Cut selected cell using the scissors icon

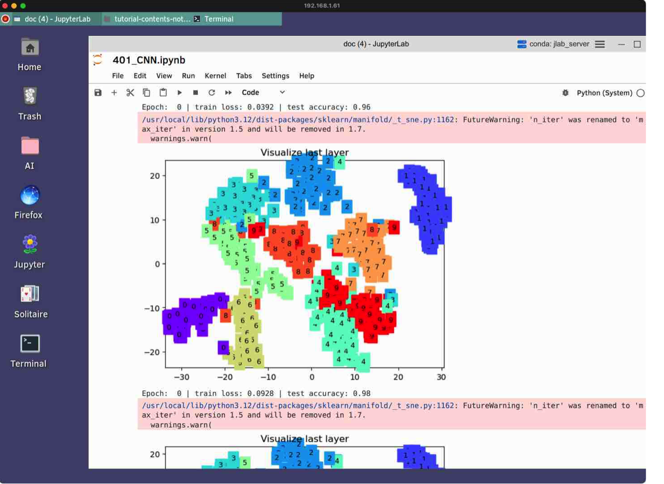tap(130, 92)
